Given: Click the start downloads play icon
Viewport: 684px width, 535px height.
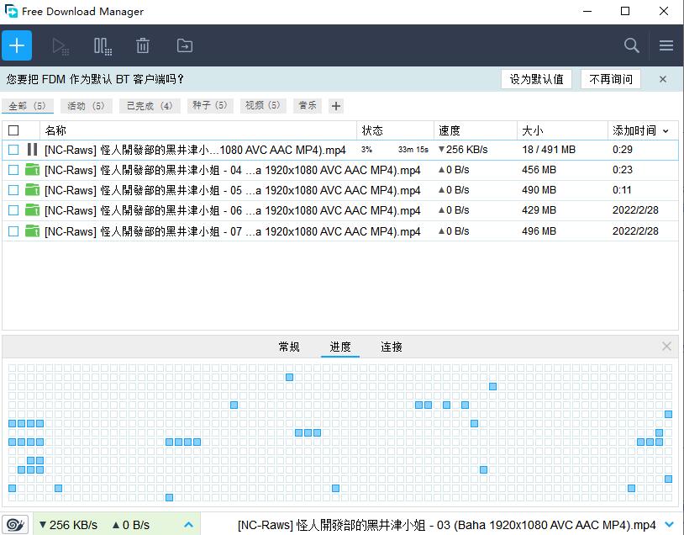Looking at the screenshot, I should point(60,45).
